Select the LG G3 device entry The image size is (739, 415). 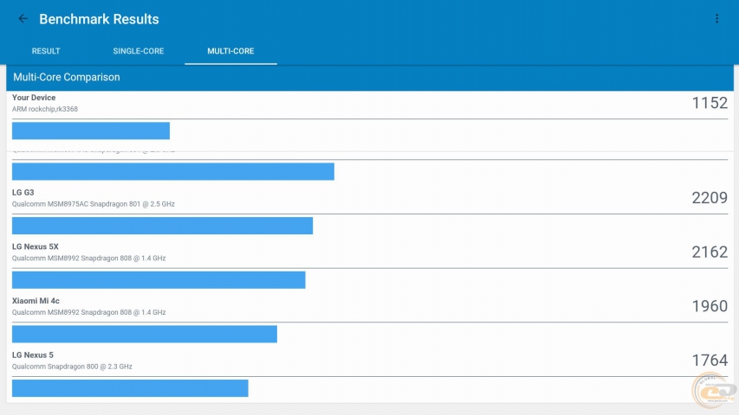(23, 193)
